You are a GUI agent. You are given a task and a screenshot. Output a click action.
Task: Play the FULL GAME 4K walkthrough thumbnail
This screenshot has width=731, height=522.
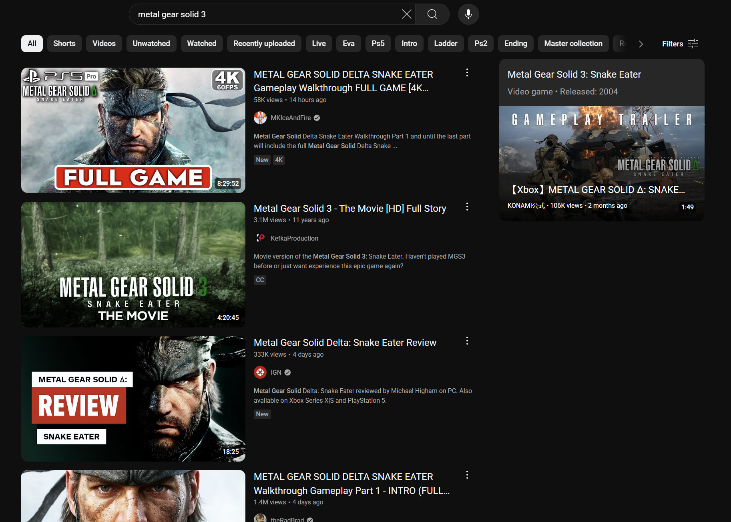(x=133, y=130)
